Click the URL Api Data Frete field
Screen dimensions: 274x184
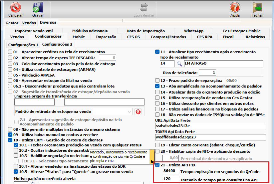coord(210,126)
